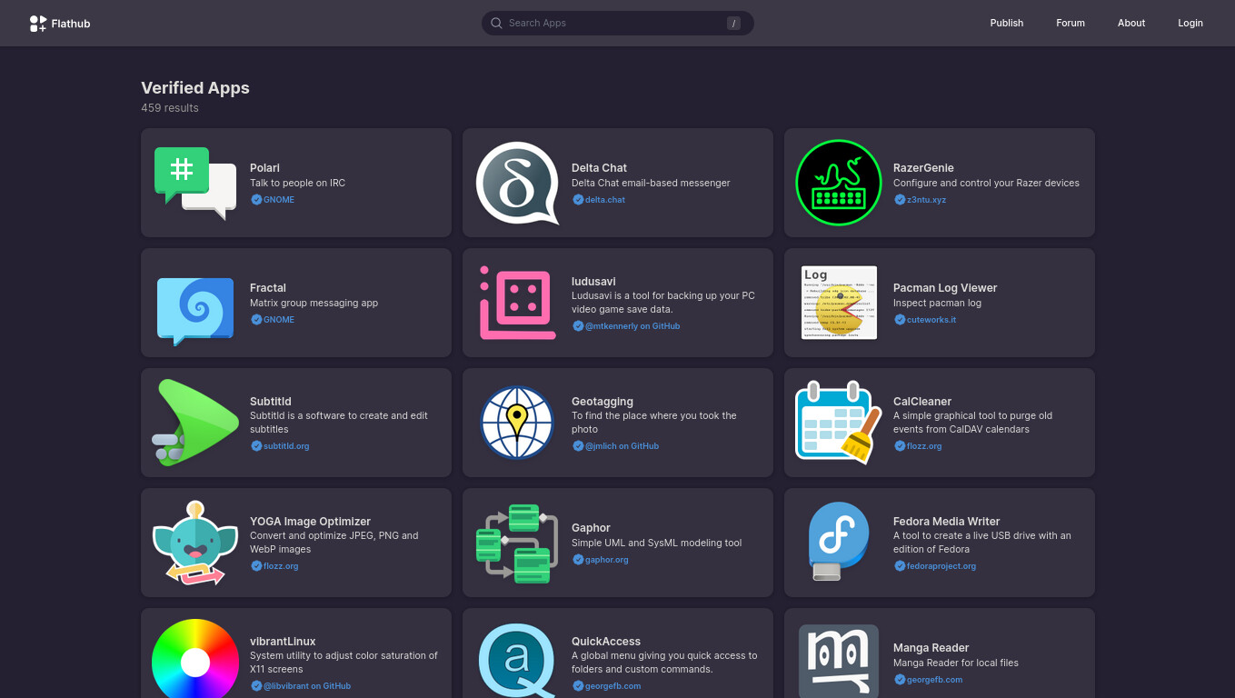Click YOGA Image Optimizer app title

[310, 522]
